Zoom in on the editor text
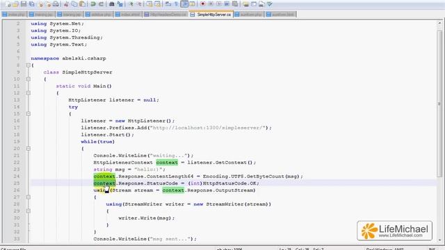This screenshot has width=445, height=250. tap(131, 4)
